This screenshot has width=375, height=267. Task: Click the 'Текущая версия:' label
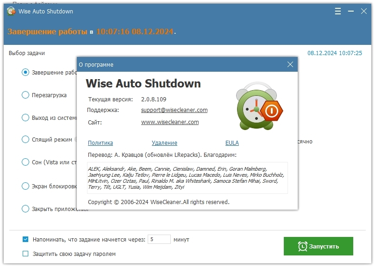click(x=111, y=99)
